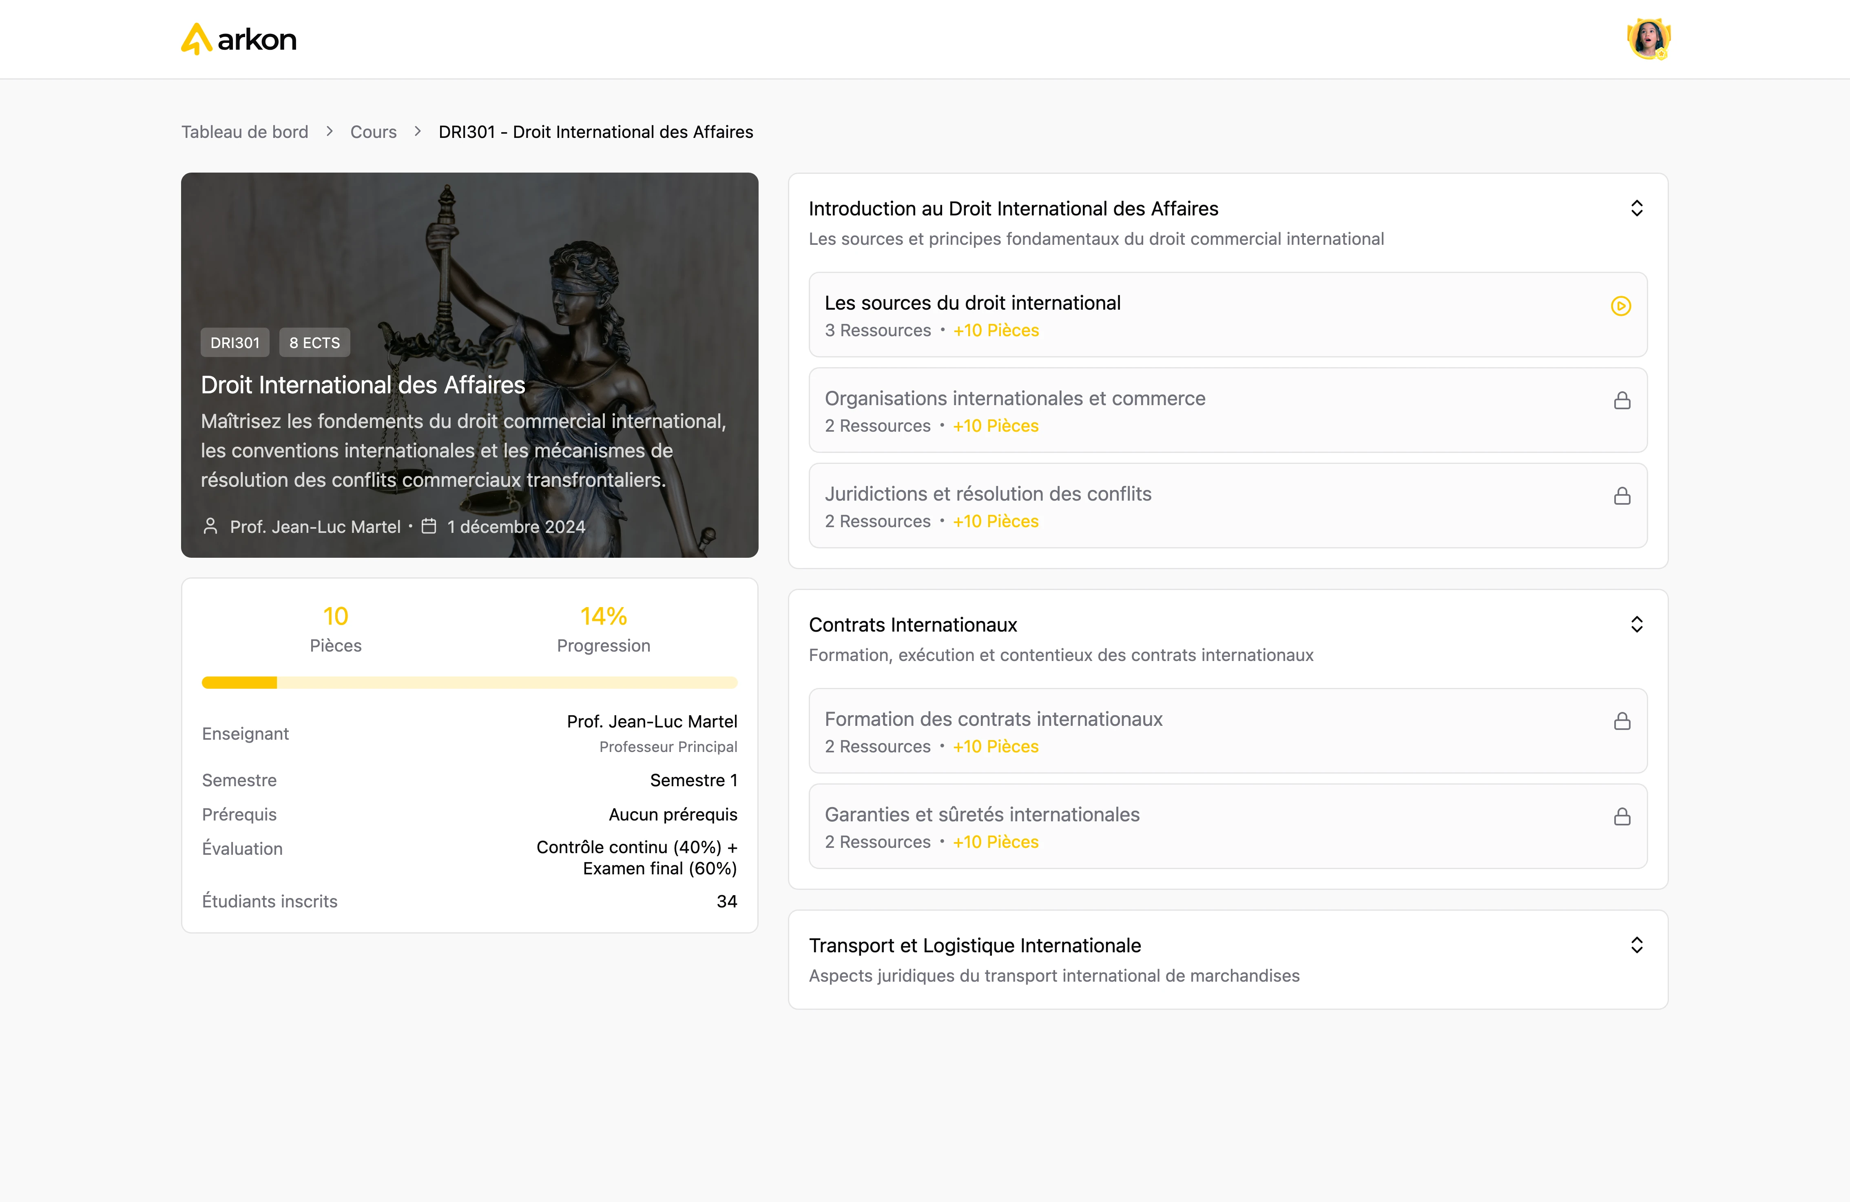The height and width of the screenshot is (1202, 1850).
Task: Click +10 Pièces under Les sources du droit
Action: pos(996,330)
